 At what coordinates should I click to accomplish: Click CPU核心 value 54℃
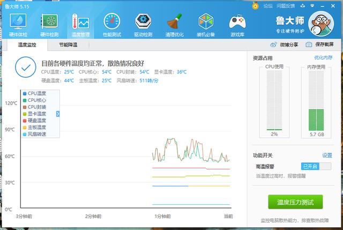click(107, 72)
